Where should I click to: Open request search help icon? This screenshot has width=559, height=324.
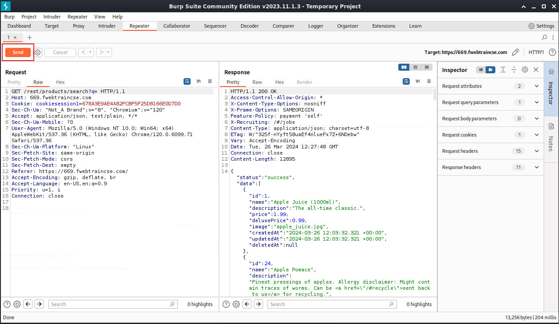(7, 304)
